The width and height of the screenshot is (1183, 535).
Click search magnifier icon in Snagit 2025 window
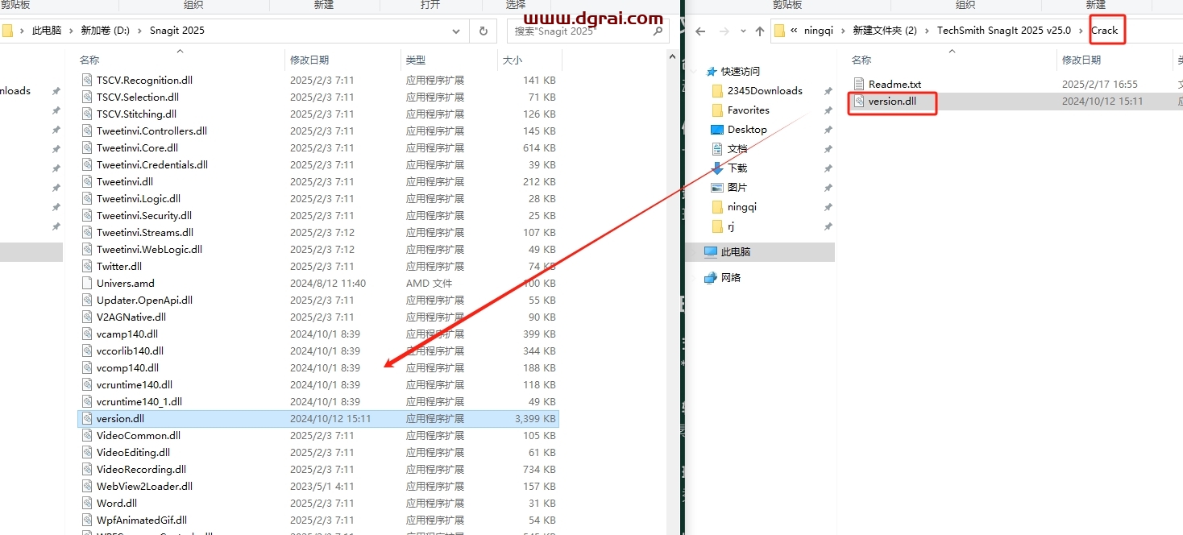click(658, 31)
